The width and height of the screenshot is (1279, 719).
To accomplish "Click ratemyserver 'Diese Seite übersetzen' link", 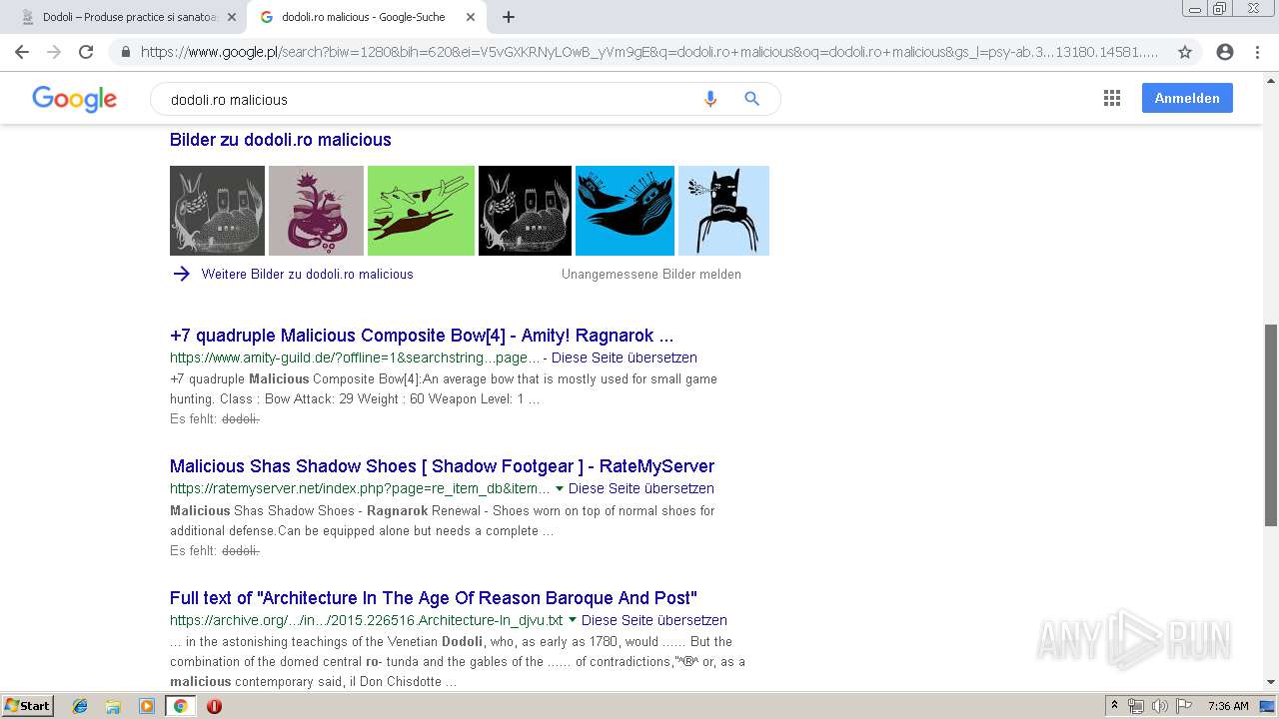I will tap(641, 488).
